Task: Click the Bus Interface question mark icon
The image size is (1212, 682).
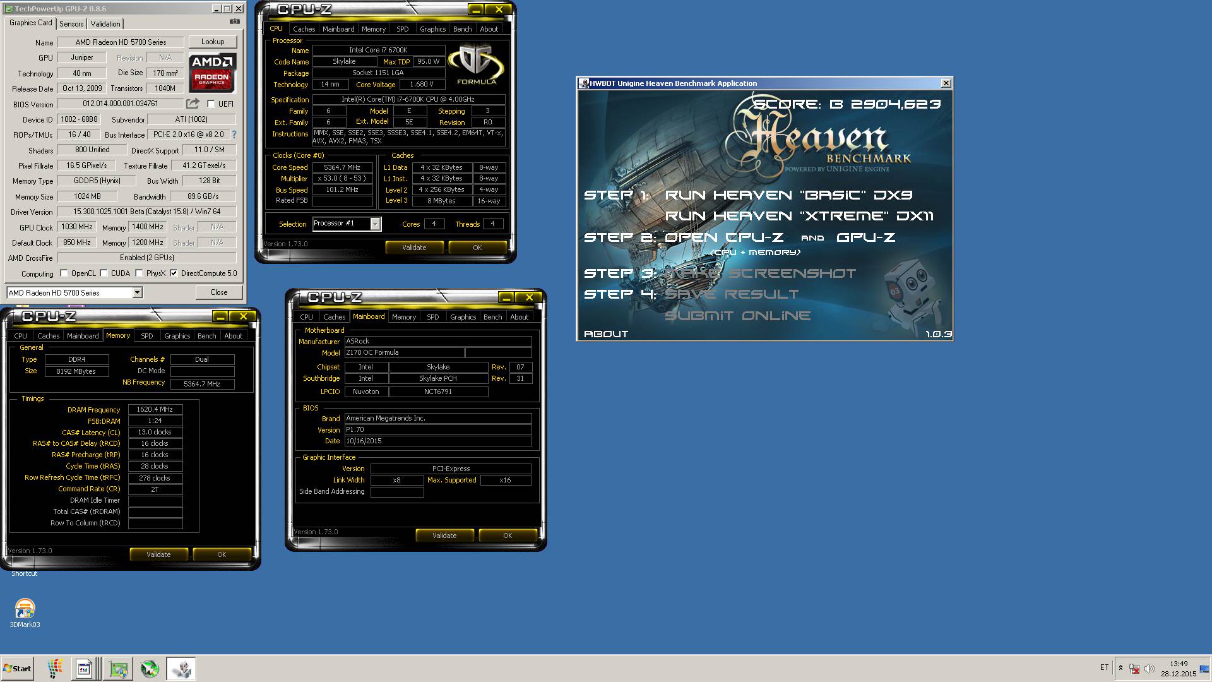Action: 234,135
